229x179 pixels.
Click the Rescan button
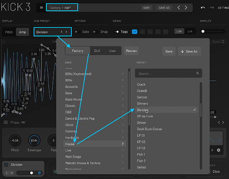click(x=131, y=51)
